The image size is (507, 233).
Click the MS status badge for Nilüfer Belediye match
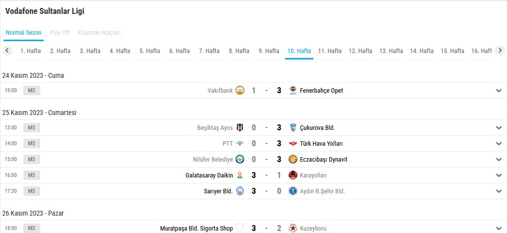coord(32,159)
